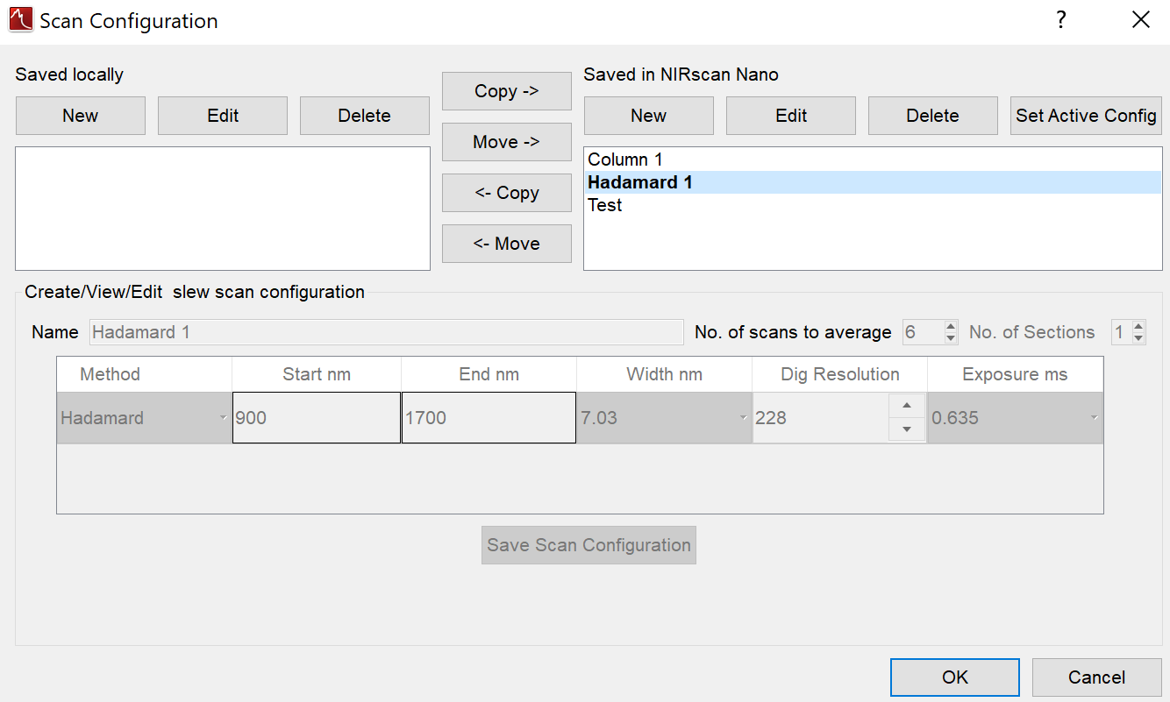The image size is (1170, 702).
Task: Confirm the dialog with OK
Action: coord(954,677)
